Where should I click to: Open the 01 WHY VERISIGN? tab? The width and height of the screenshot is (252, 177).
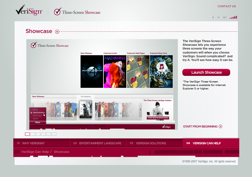[x=31, y=143]
